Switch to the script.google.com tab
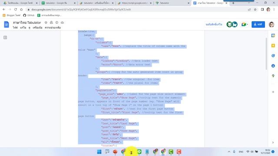The image size is (278, 156). (134, 3)
